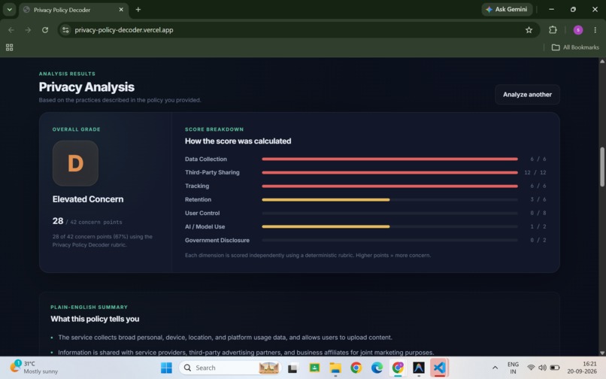Screen dimensions: 606x379
Task: Click the Analyze another button
Action: coord(527,94)
